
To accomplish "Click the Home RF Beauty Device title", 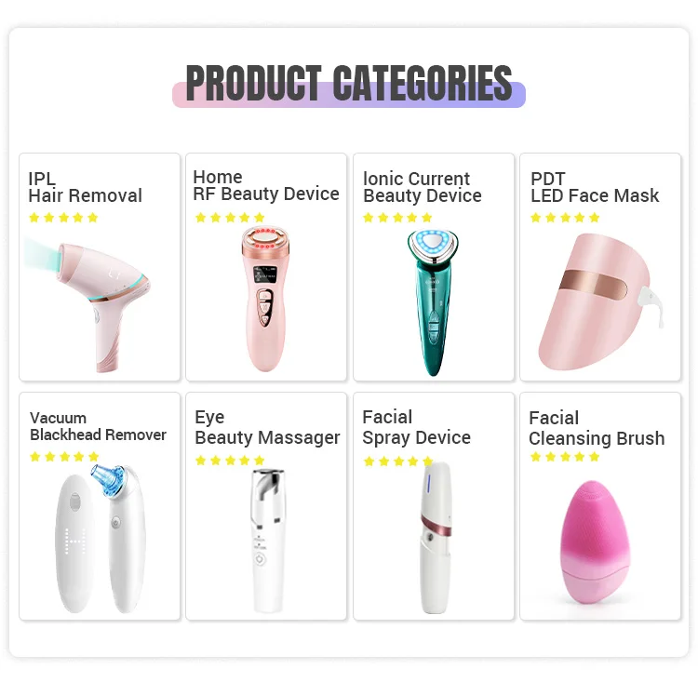I will (x=266, y=186).
